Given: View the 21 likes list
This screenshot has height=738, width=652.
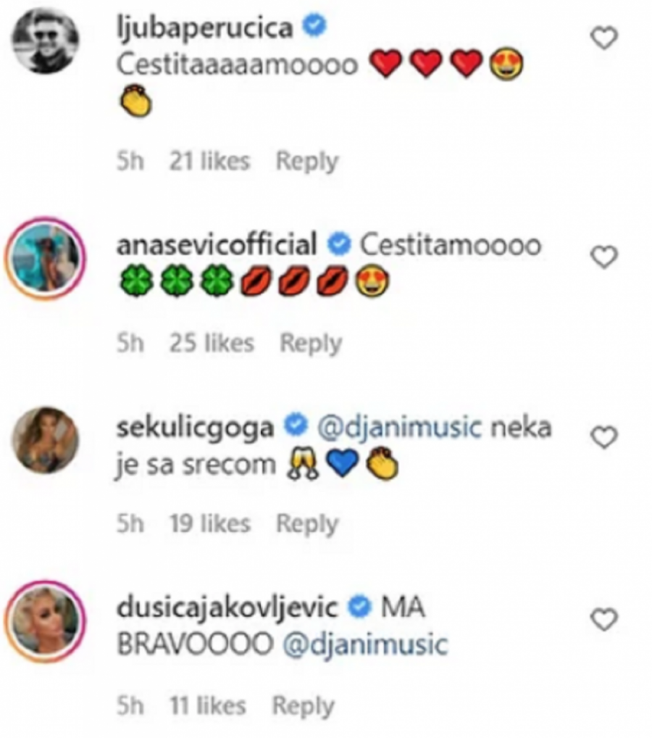Looking at the screenshot, I should (209, 162).
